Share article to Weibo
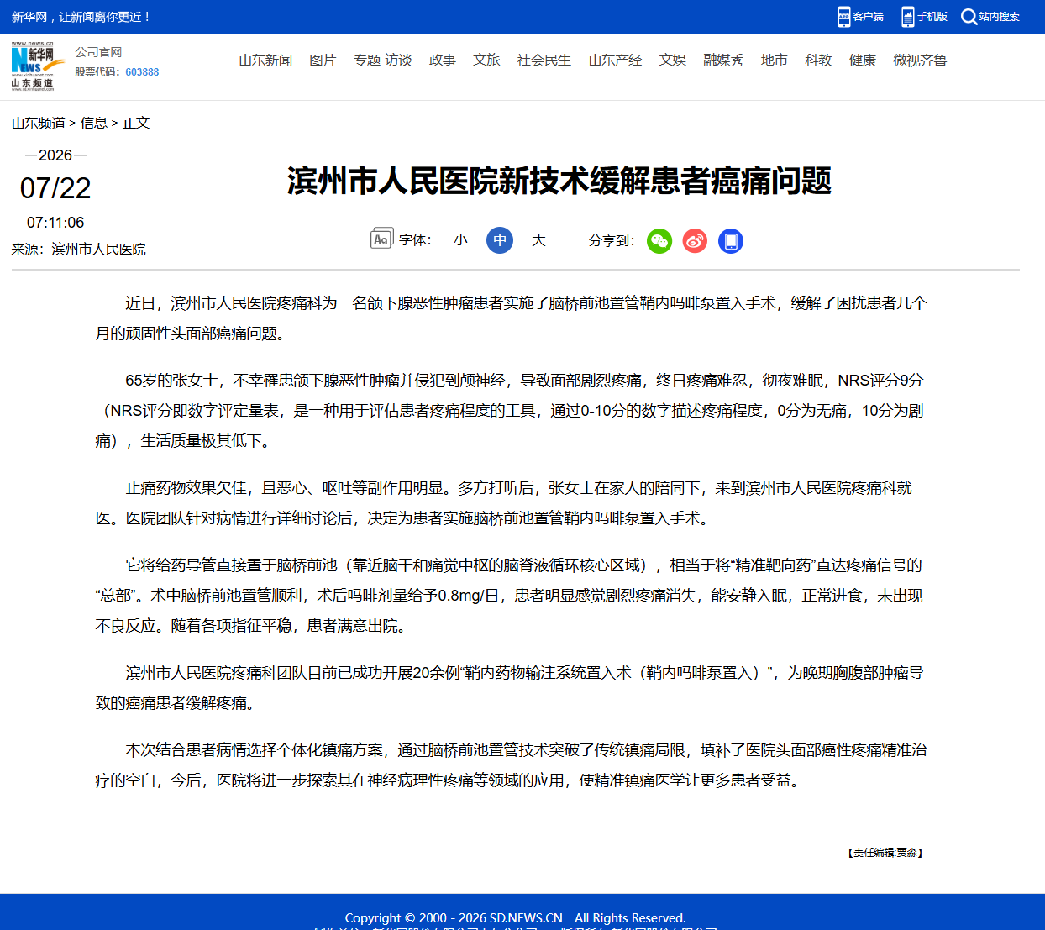This screenshot has width=1045, height=930. point(695,241)
